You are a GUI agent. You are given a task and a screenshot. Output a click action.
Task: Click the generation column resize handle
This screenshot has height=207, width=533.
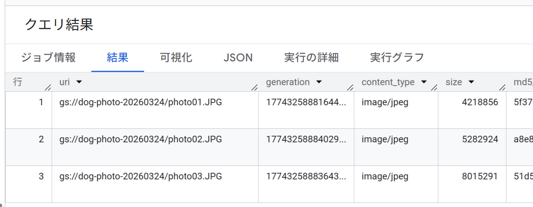point(350,87)
